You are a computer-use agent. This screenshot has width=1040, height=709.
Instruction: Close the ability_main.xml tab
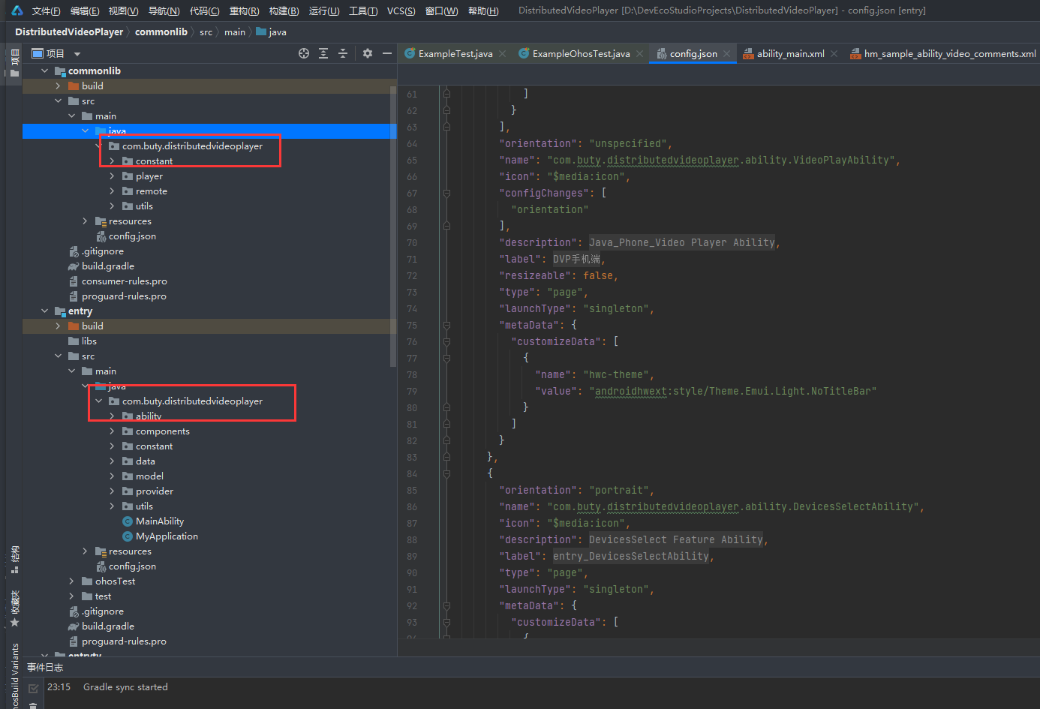point(834,54)
